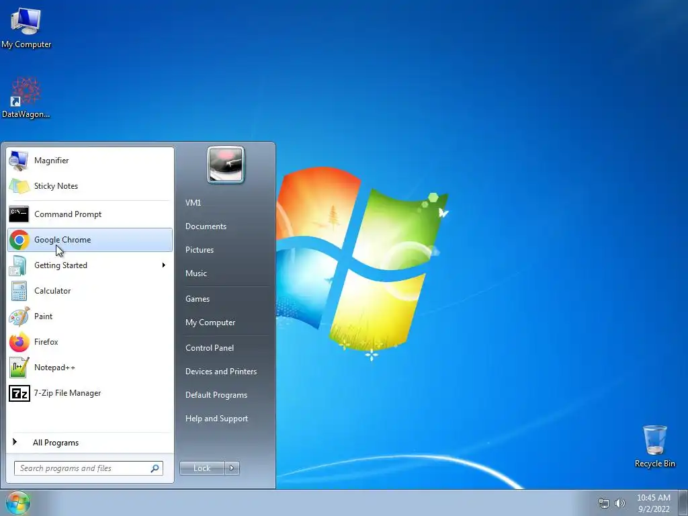This screenshot has width=688, height=516.
Task: Open Default Programs
Action: point(216,395)
